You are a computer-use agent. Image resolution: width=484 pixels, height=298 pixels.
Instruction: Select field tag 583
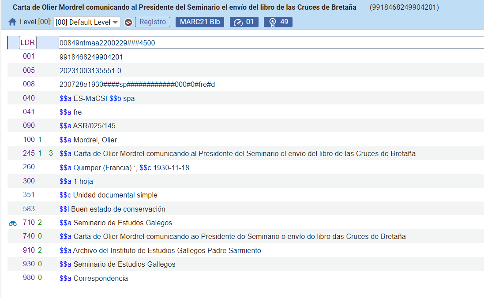pyautogui.click(x=29, y=209)
